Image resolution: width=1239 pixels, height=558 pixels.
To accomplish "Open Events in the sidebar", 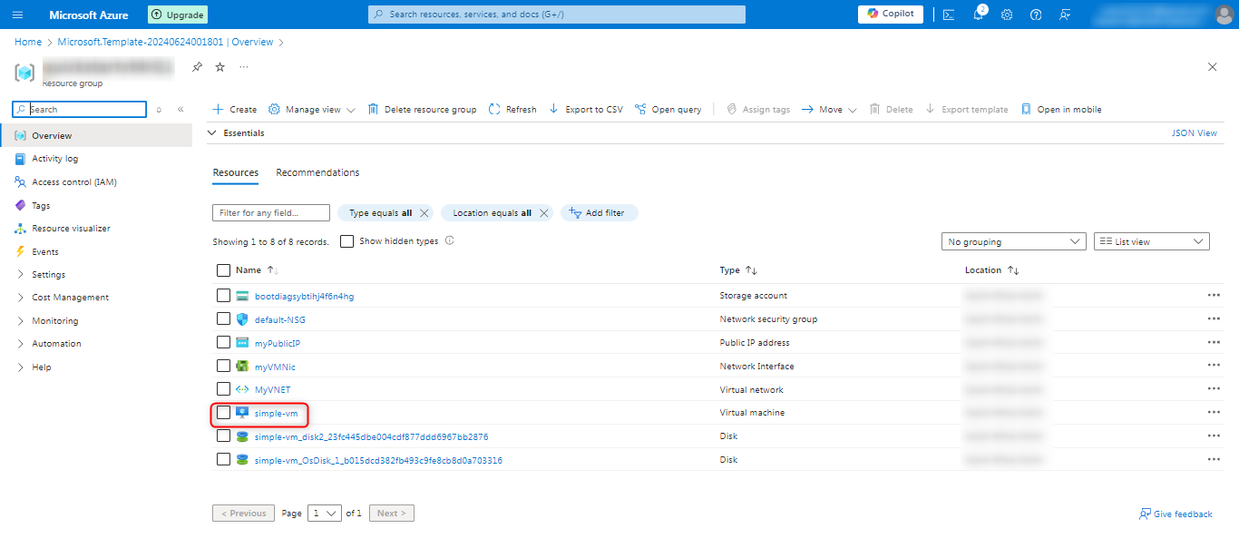I will (44, 252).
